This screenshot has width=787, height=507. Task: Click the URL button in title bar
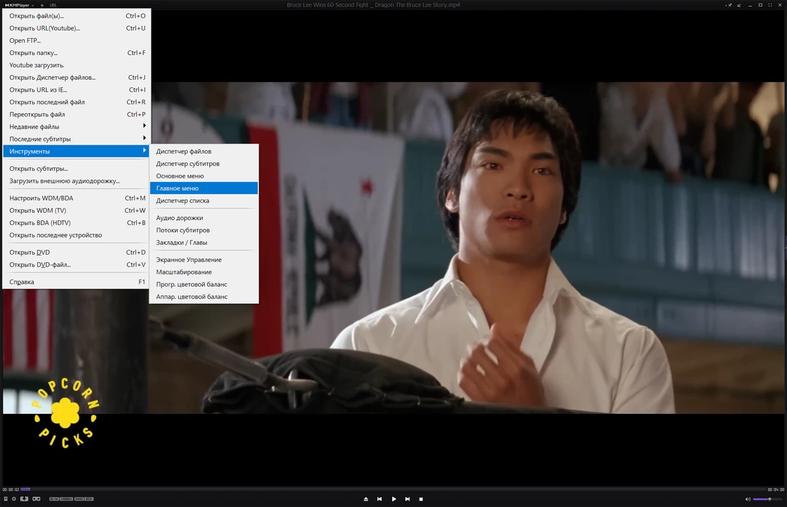[53, 5]
